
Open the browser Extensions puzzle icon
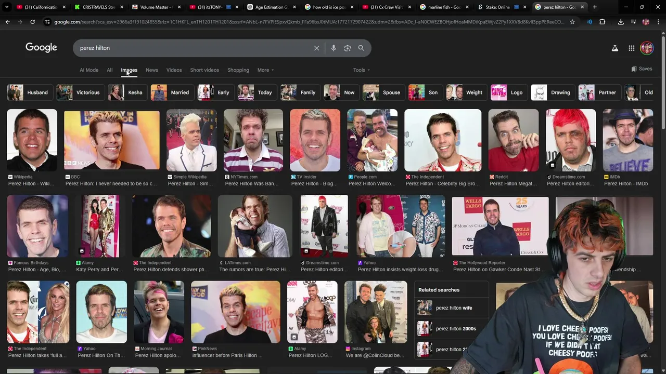(602, 22)
